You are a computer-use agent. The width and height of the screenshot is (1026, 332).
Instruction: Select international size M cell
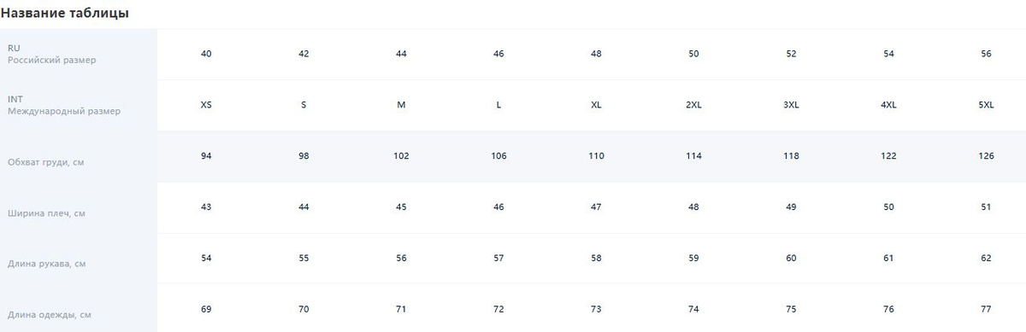point(401,105)
